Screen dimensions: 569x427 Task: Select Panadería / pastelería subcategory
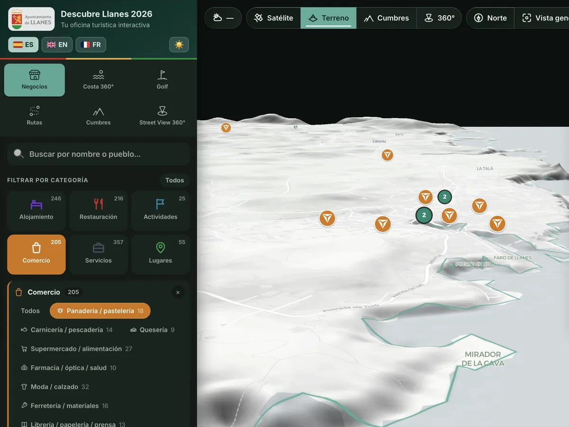(x=100, y=311)
